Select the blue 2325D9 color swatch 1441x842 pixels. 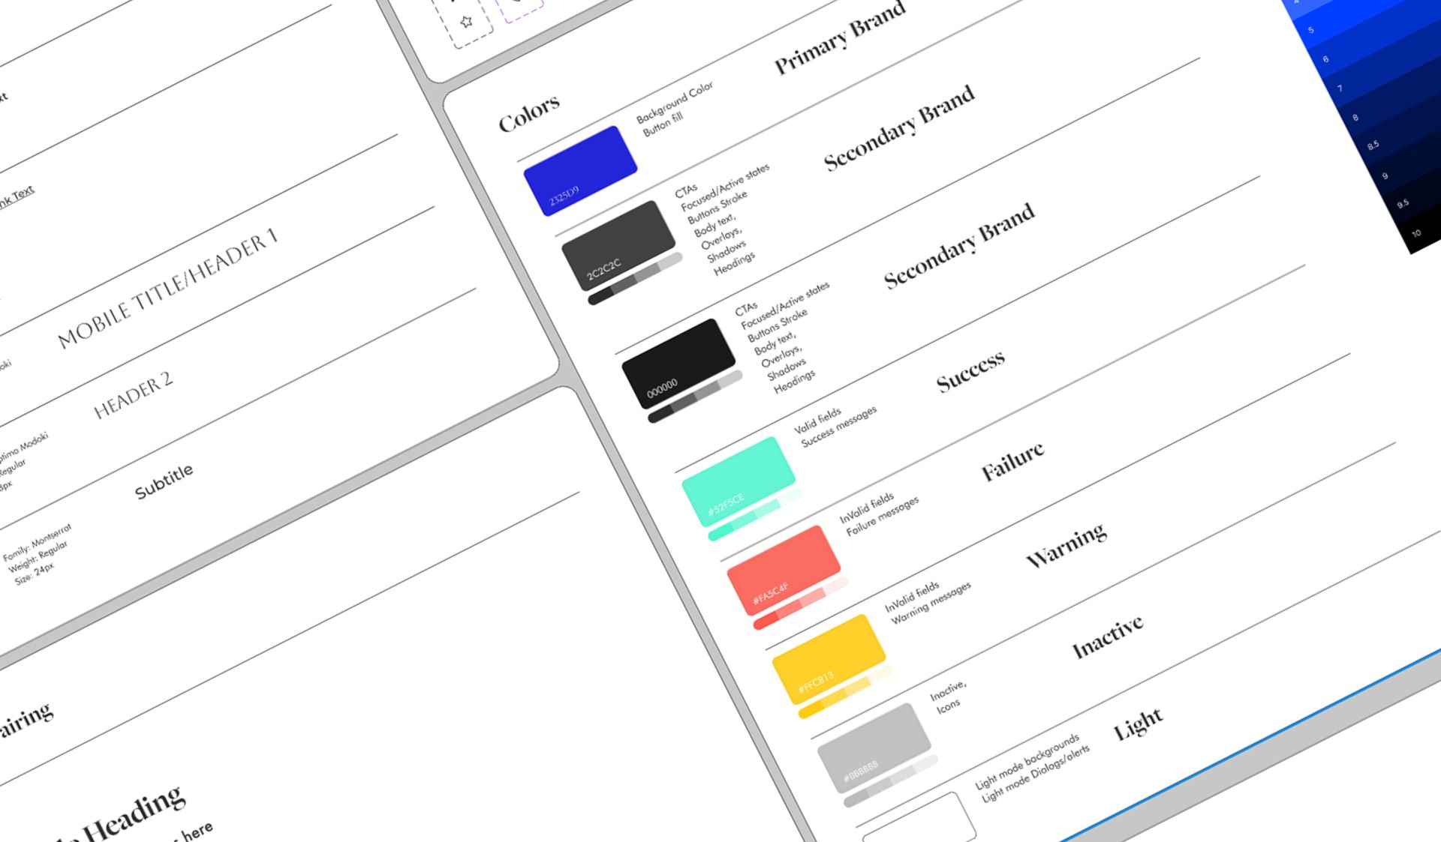[580, 171]
